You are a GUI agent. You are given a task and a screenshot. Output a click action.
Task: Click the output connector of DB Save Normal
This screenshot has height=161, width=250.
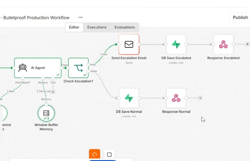coord(139,98)
